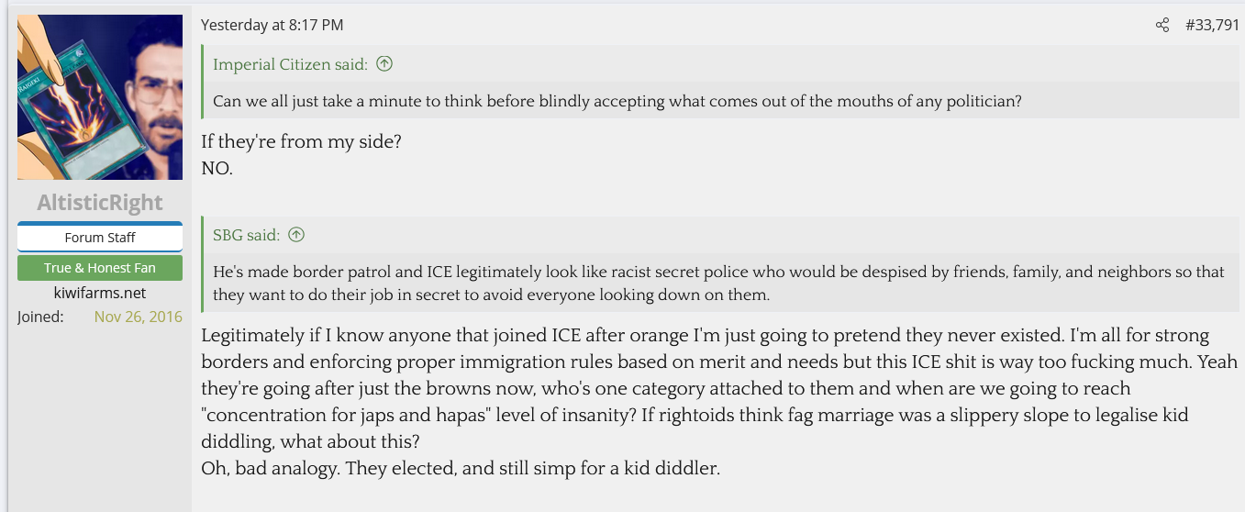Click the "Joined:" label in user panel

pyautogui.click(x=40, y=317)
